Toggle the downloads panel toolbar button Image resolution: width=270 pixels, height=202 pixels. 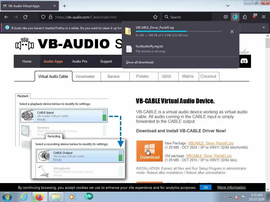click(235, 17)
